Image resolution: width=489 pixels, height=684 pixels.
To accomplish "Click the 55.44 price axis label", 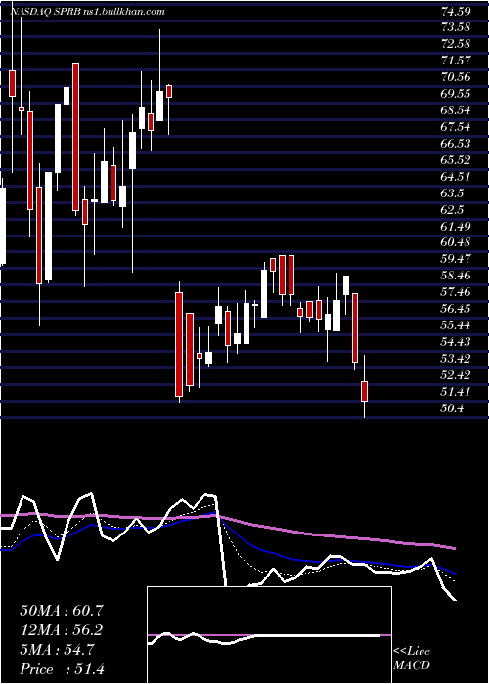I will [456, 325].
